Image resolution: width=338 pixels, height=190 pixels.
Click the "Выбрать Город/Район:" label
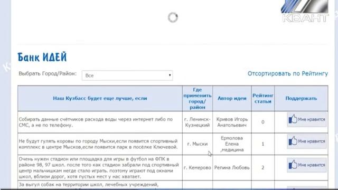point(48,74)
